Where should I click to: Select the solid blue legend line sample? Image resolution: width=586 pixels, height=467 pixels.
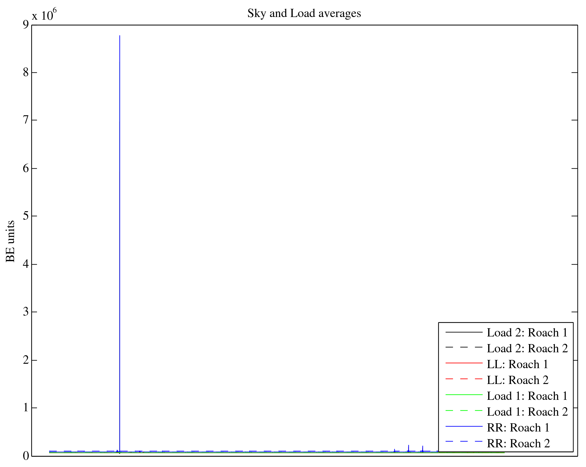(464, 426)
